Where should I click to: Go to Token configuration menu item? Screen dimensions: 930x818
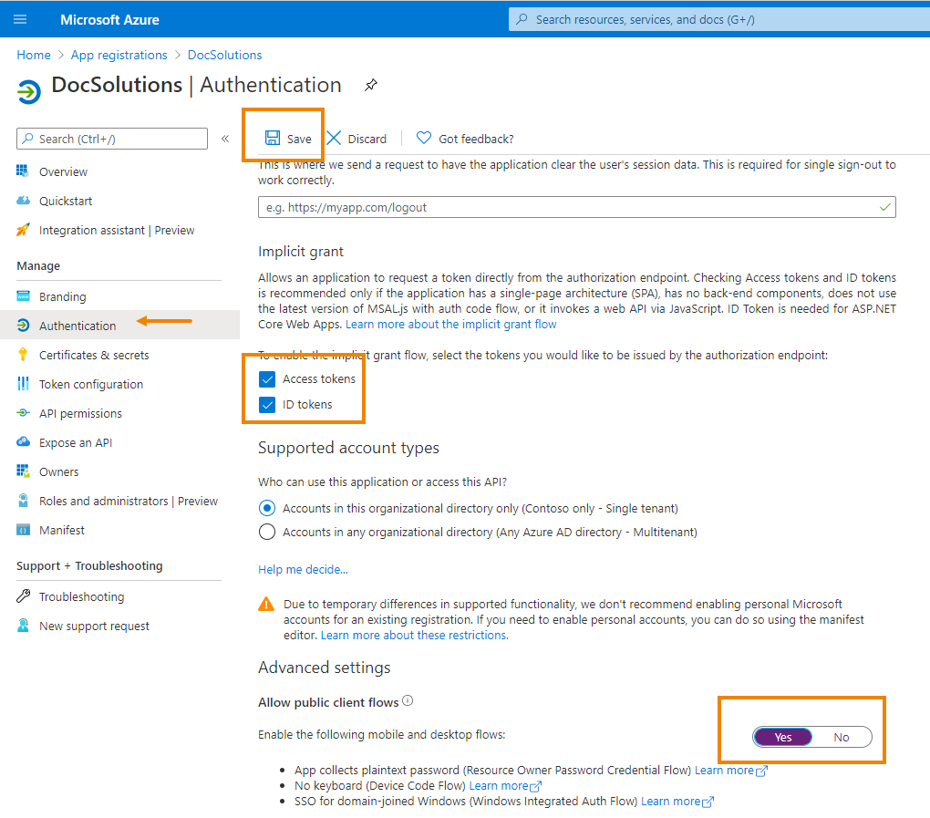click(90, 384)
